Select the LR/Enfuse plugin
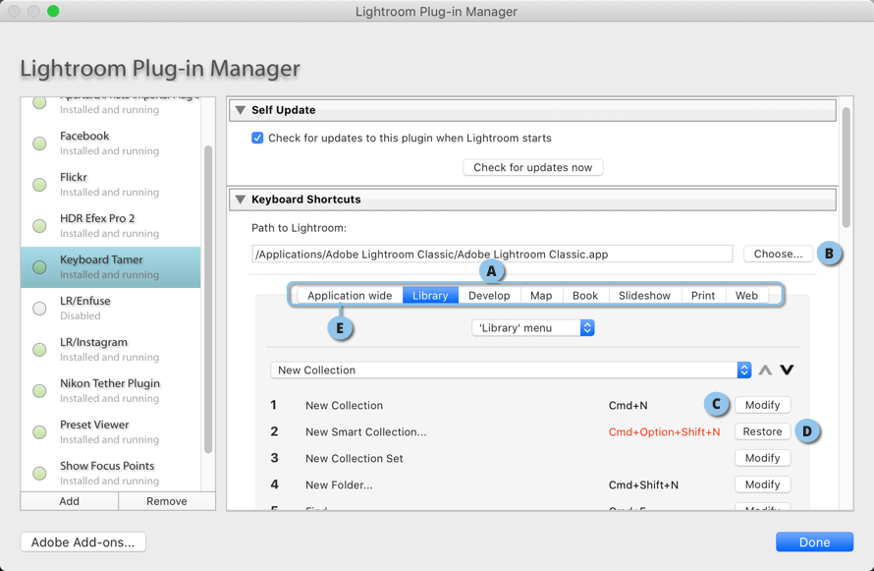Viewport: 874px width, 571px height. [x=110, y=309]
